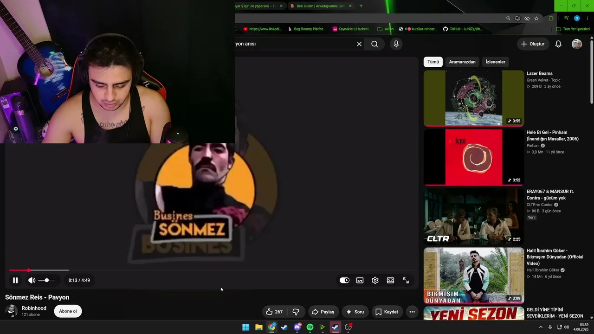Bookmark this page with the star
The image size is (594, 334).
coord(536,19)
